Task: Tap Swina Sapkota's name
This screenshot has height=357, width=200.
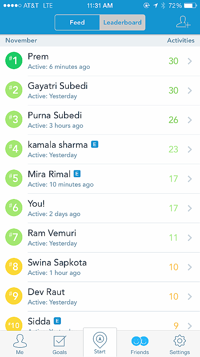Action: pyautogui.click(x=57, y=263)
